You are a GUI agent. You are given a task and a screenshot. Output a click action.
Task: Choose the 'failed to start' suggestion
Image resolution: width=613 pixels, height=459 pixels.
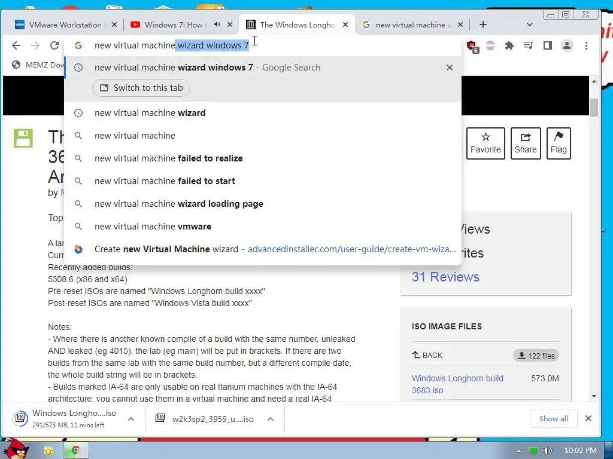pos(263,180)
